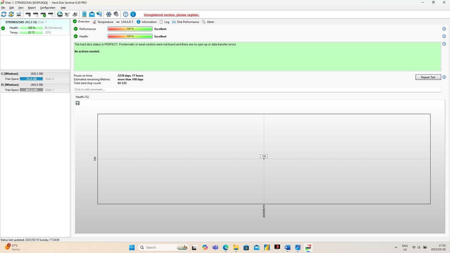This screenshot has width=450, height=253.
Task: Save the health graph using the floppy icon
Action: click(77, 103)
